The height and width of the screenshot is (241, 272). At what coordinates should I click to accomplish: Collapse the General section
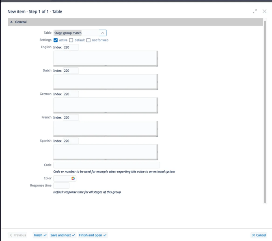(11, 22)
